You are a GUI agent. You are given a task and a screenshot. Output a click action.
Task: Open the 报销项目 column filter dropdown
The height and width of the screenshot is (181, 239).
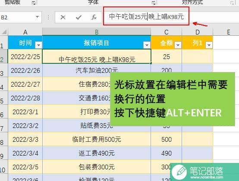[147, 45]
